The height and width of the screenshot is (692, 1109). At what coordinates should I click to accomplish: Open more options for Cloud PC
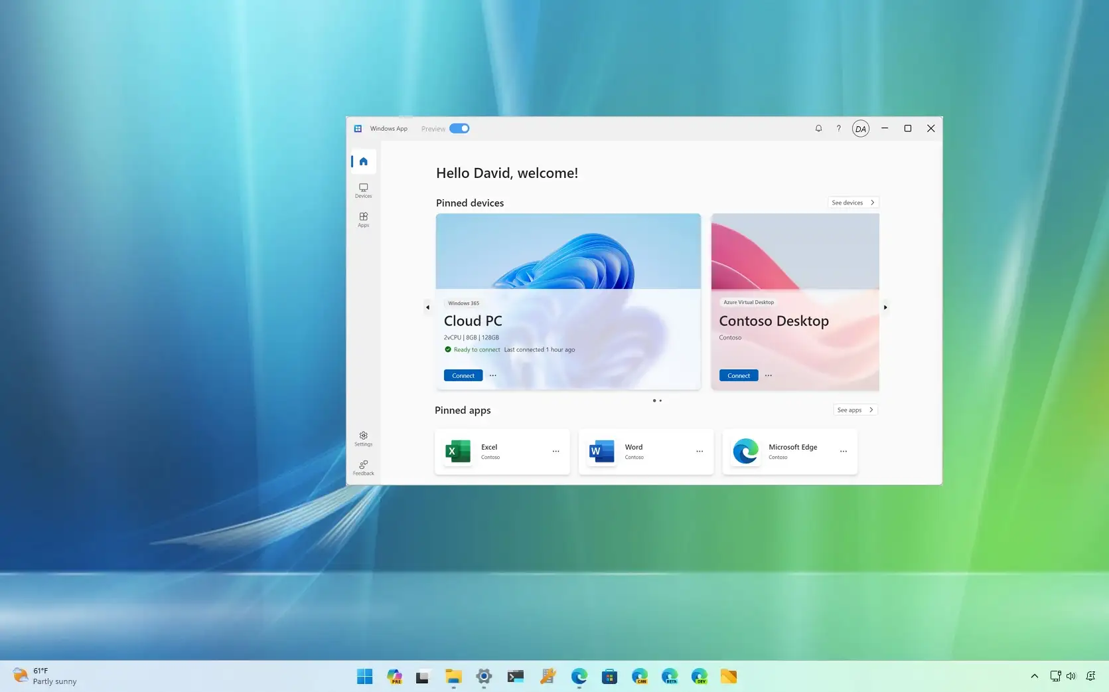(492, 375)
